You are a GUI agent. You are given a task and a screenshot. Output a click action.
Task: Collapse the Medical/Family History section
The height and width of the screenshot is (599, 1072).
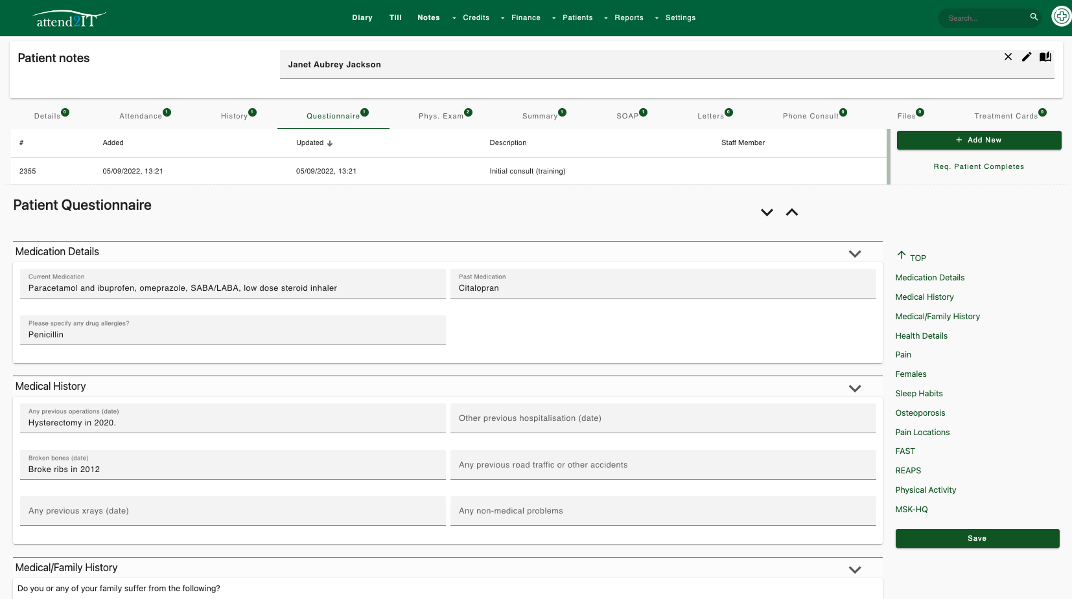pos(855,570)
